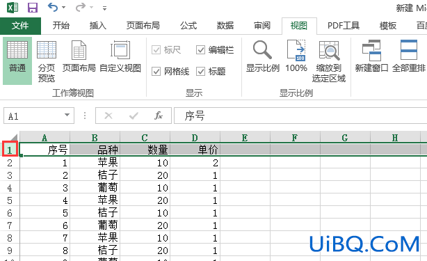Screen dimensions: 427x261
Task: Select row 2 header
Action: pyautogui.click(x=10, y=163)
